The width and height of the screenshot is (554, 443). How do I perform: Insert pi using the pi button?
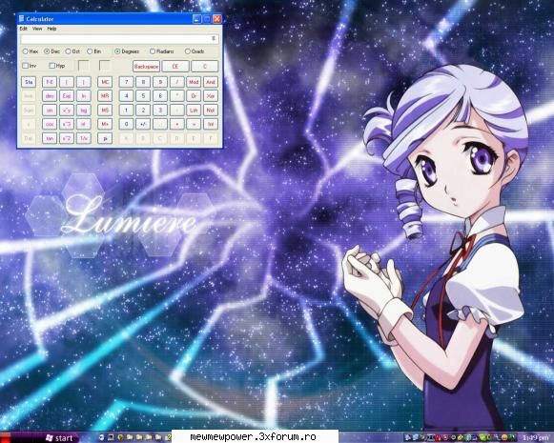[x=105, y=138]
